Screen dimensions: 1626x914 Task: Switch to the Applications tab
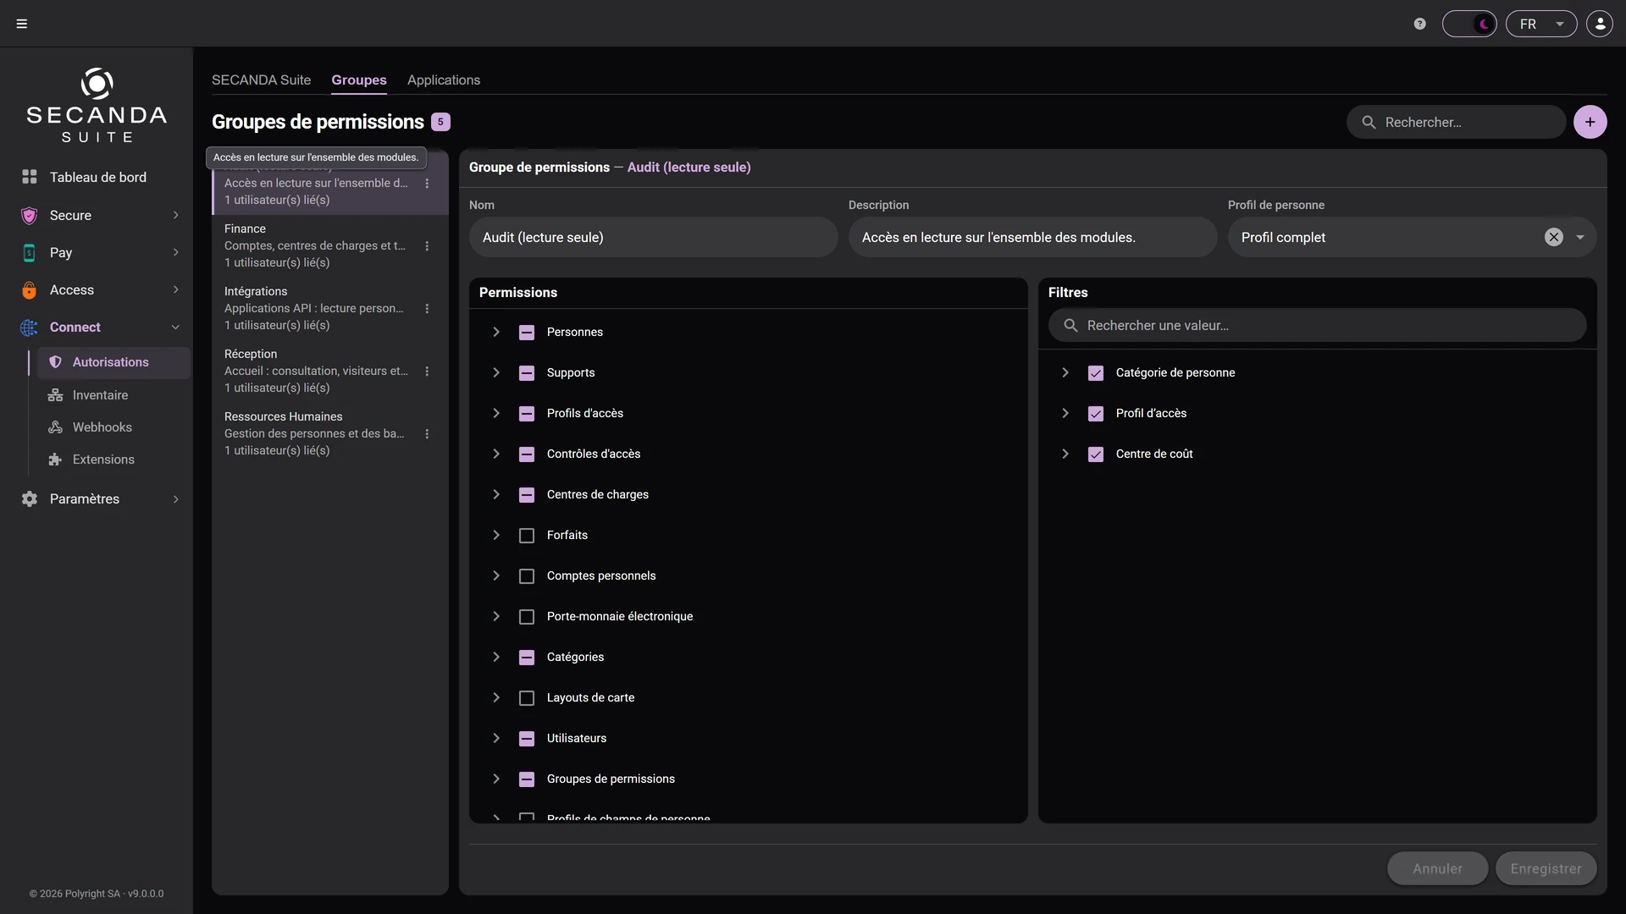coord(444,80)
